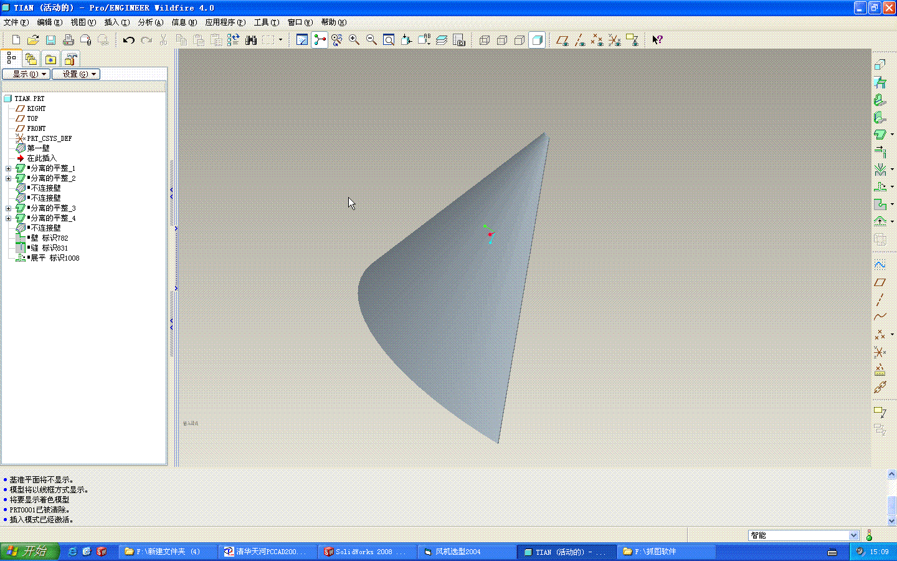The height and width of the screenshot is (561, 897).
Task: Expand the 分离的平整_4 tree node
Action: (8, 218)
